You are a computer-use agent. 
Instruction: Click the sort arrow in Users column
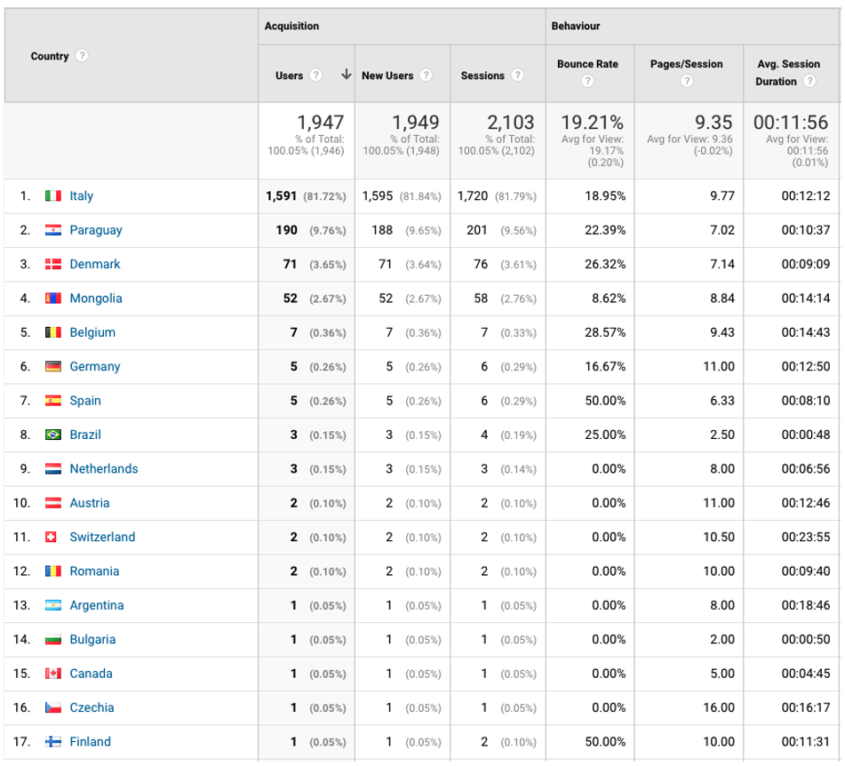pos(345,76)
